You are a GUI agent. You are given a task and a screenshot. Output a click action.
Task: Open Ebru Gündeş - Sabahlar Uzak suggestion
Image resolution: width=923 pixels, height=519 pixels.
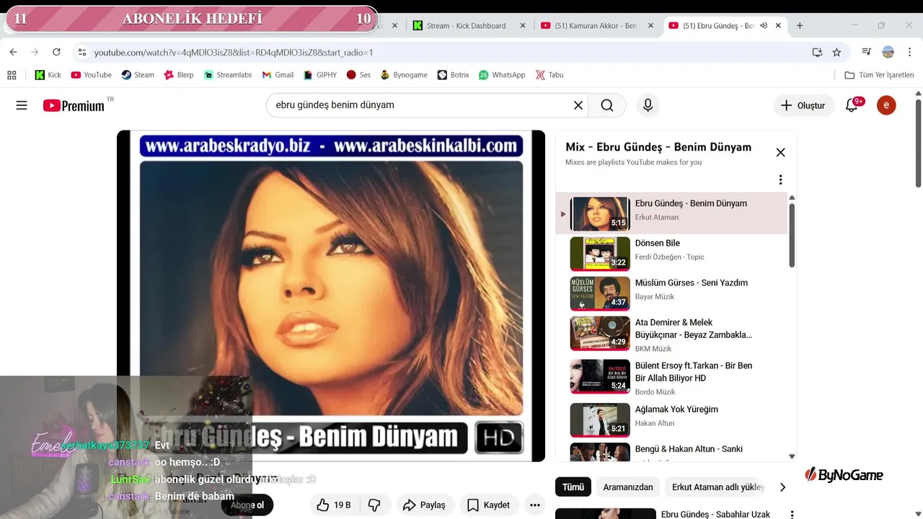tap(715, 514)
